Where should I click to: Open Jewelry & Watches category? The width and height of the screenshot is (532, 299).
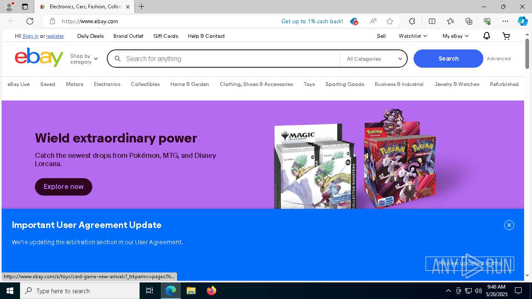click(457, 84)
